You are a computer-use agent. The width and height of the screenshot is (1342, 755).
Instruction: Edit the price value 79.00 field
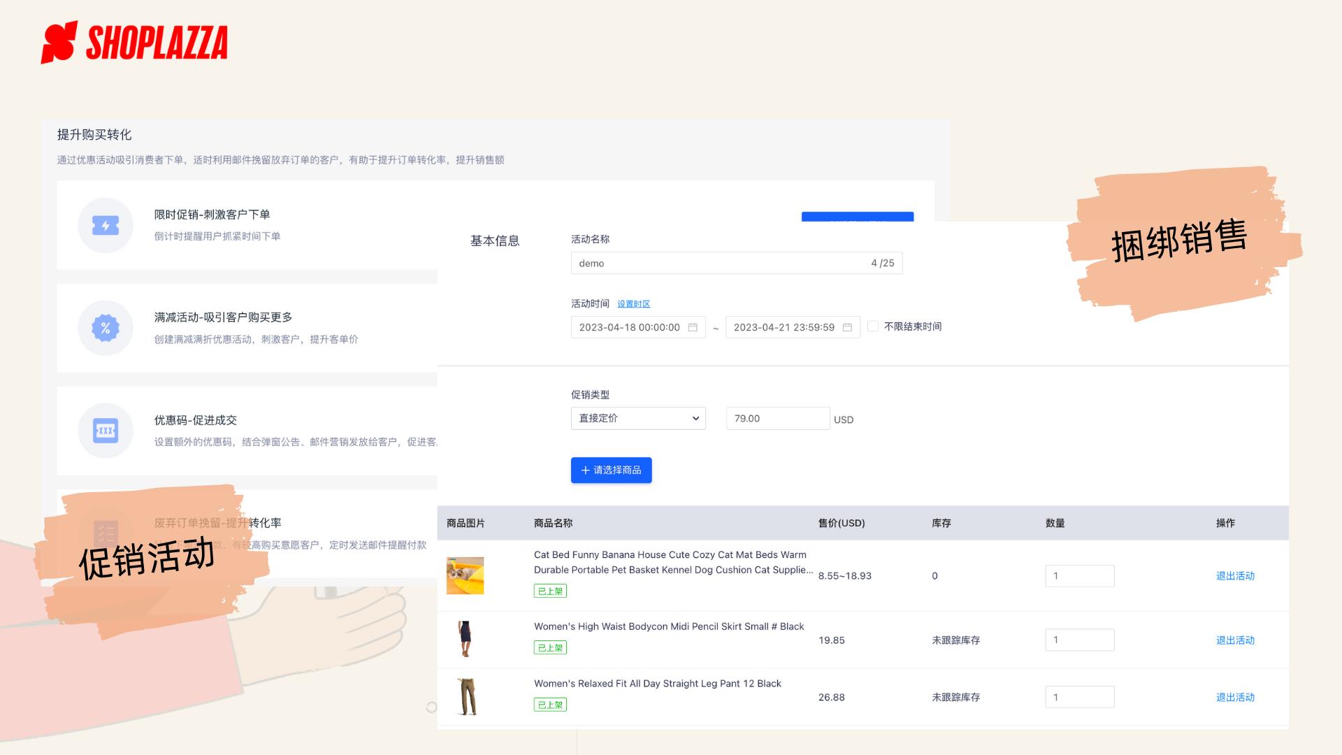777,418
